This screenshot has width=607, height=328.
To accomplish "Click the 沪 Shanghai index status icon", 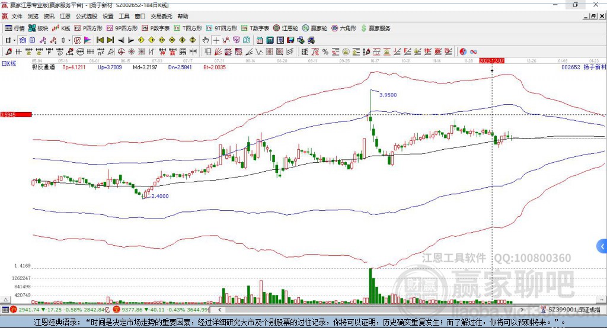I will tap(14, 310).
